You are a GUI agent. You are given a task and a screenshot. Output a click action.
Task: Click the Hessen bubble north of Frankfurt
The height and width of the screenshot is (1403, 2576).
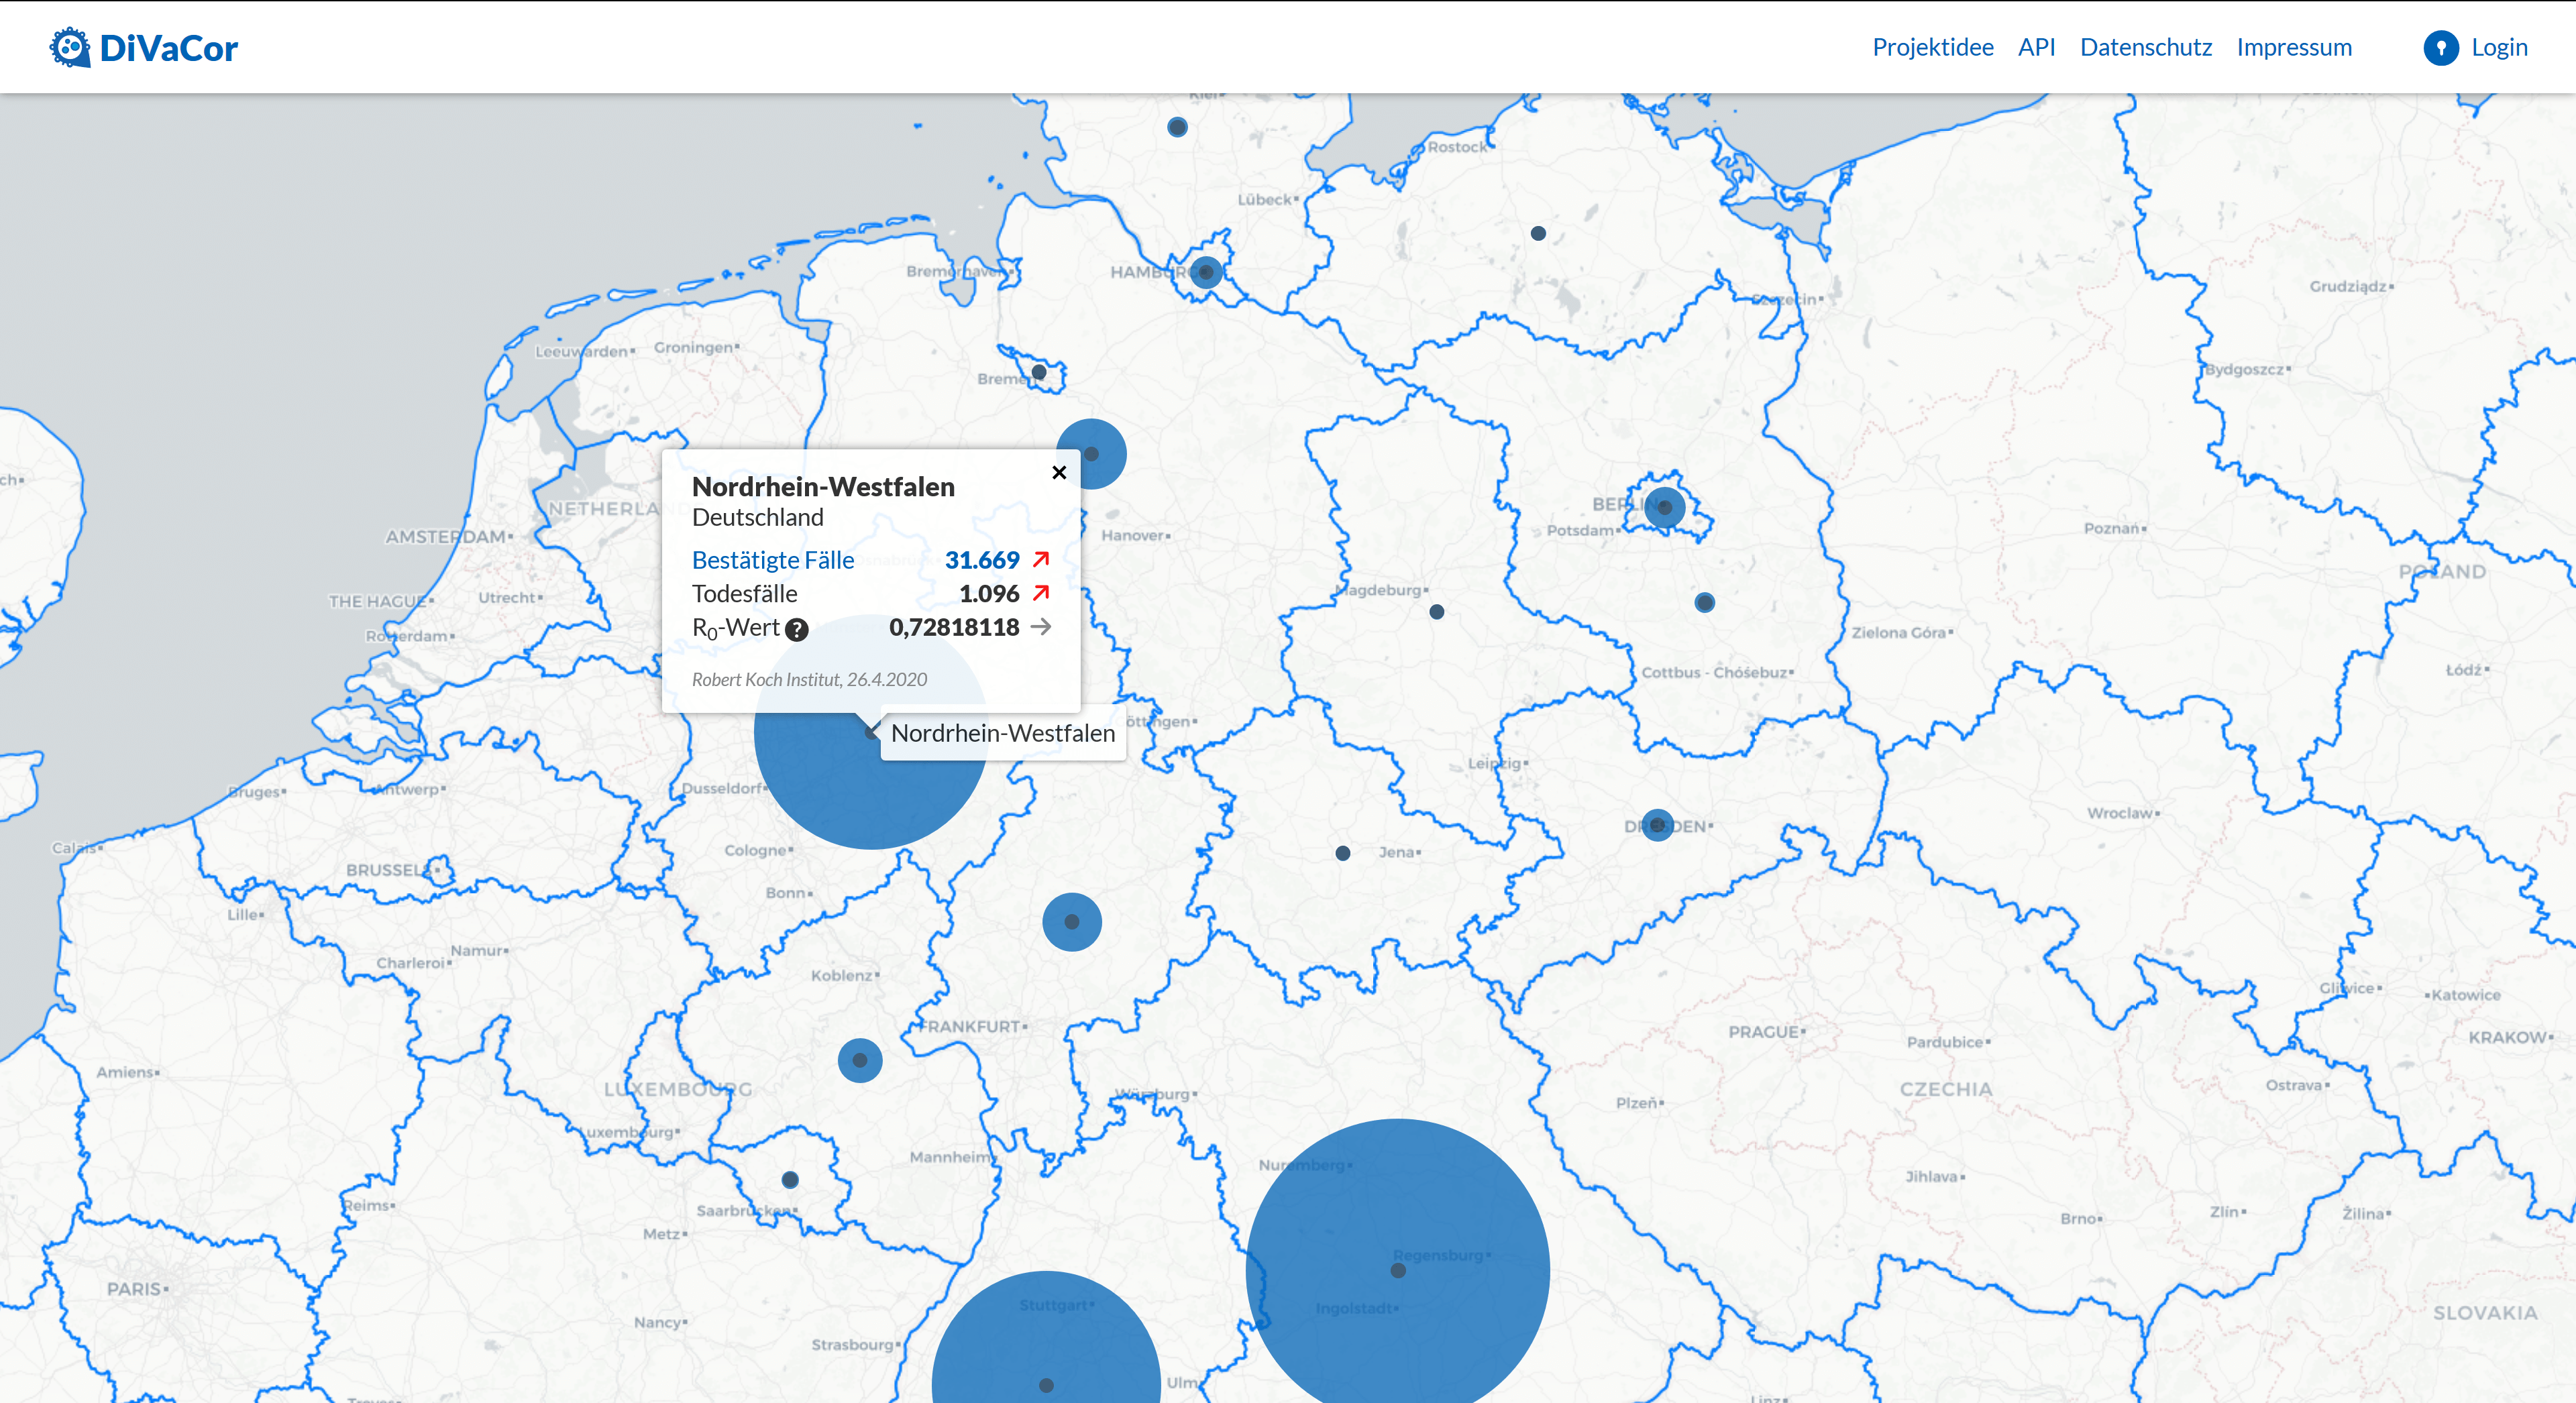[x=1071, y=921]
